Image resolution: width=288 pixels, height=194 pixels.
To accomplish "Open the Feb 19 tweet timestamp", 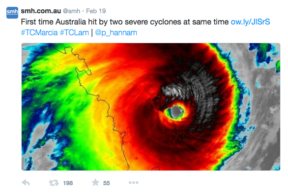I will (x=96, y=11).
